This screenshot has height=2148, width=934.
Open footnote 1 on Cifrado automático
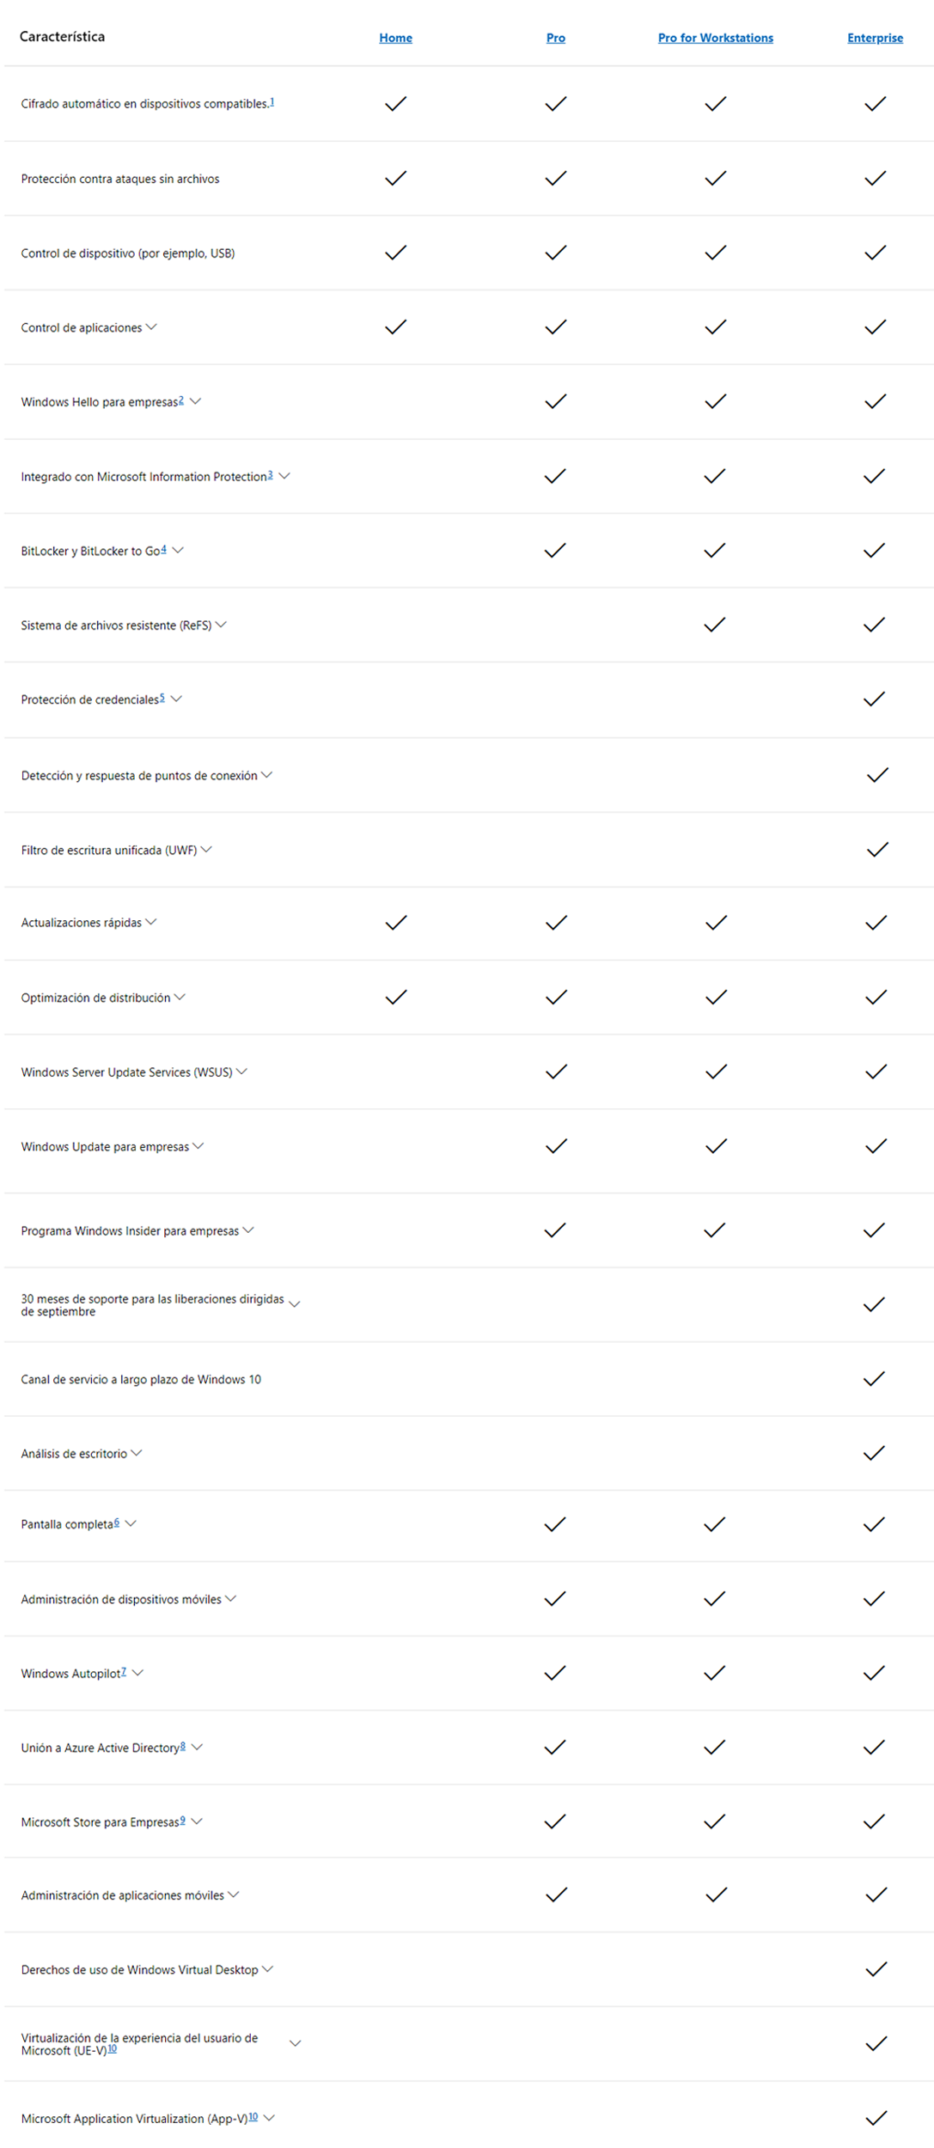tap(272, 101)
